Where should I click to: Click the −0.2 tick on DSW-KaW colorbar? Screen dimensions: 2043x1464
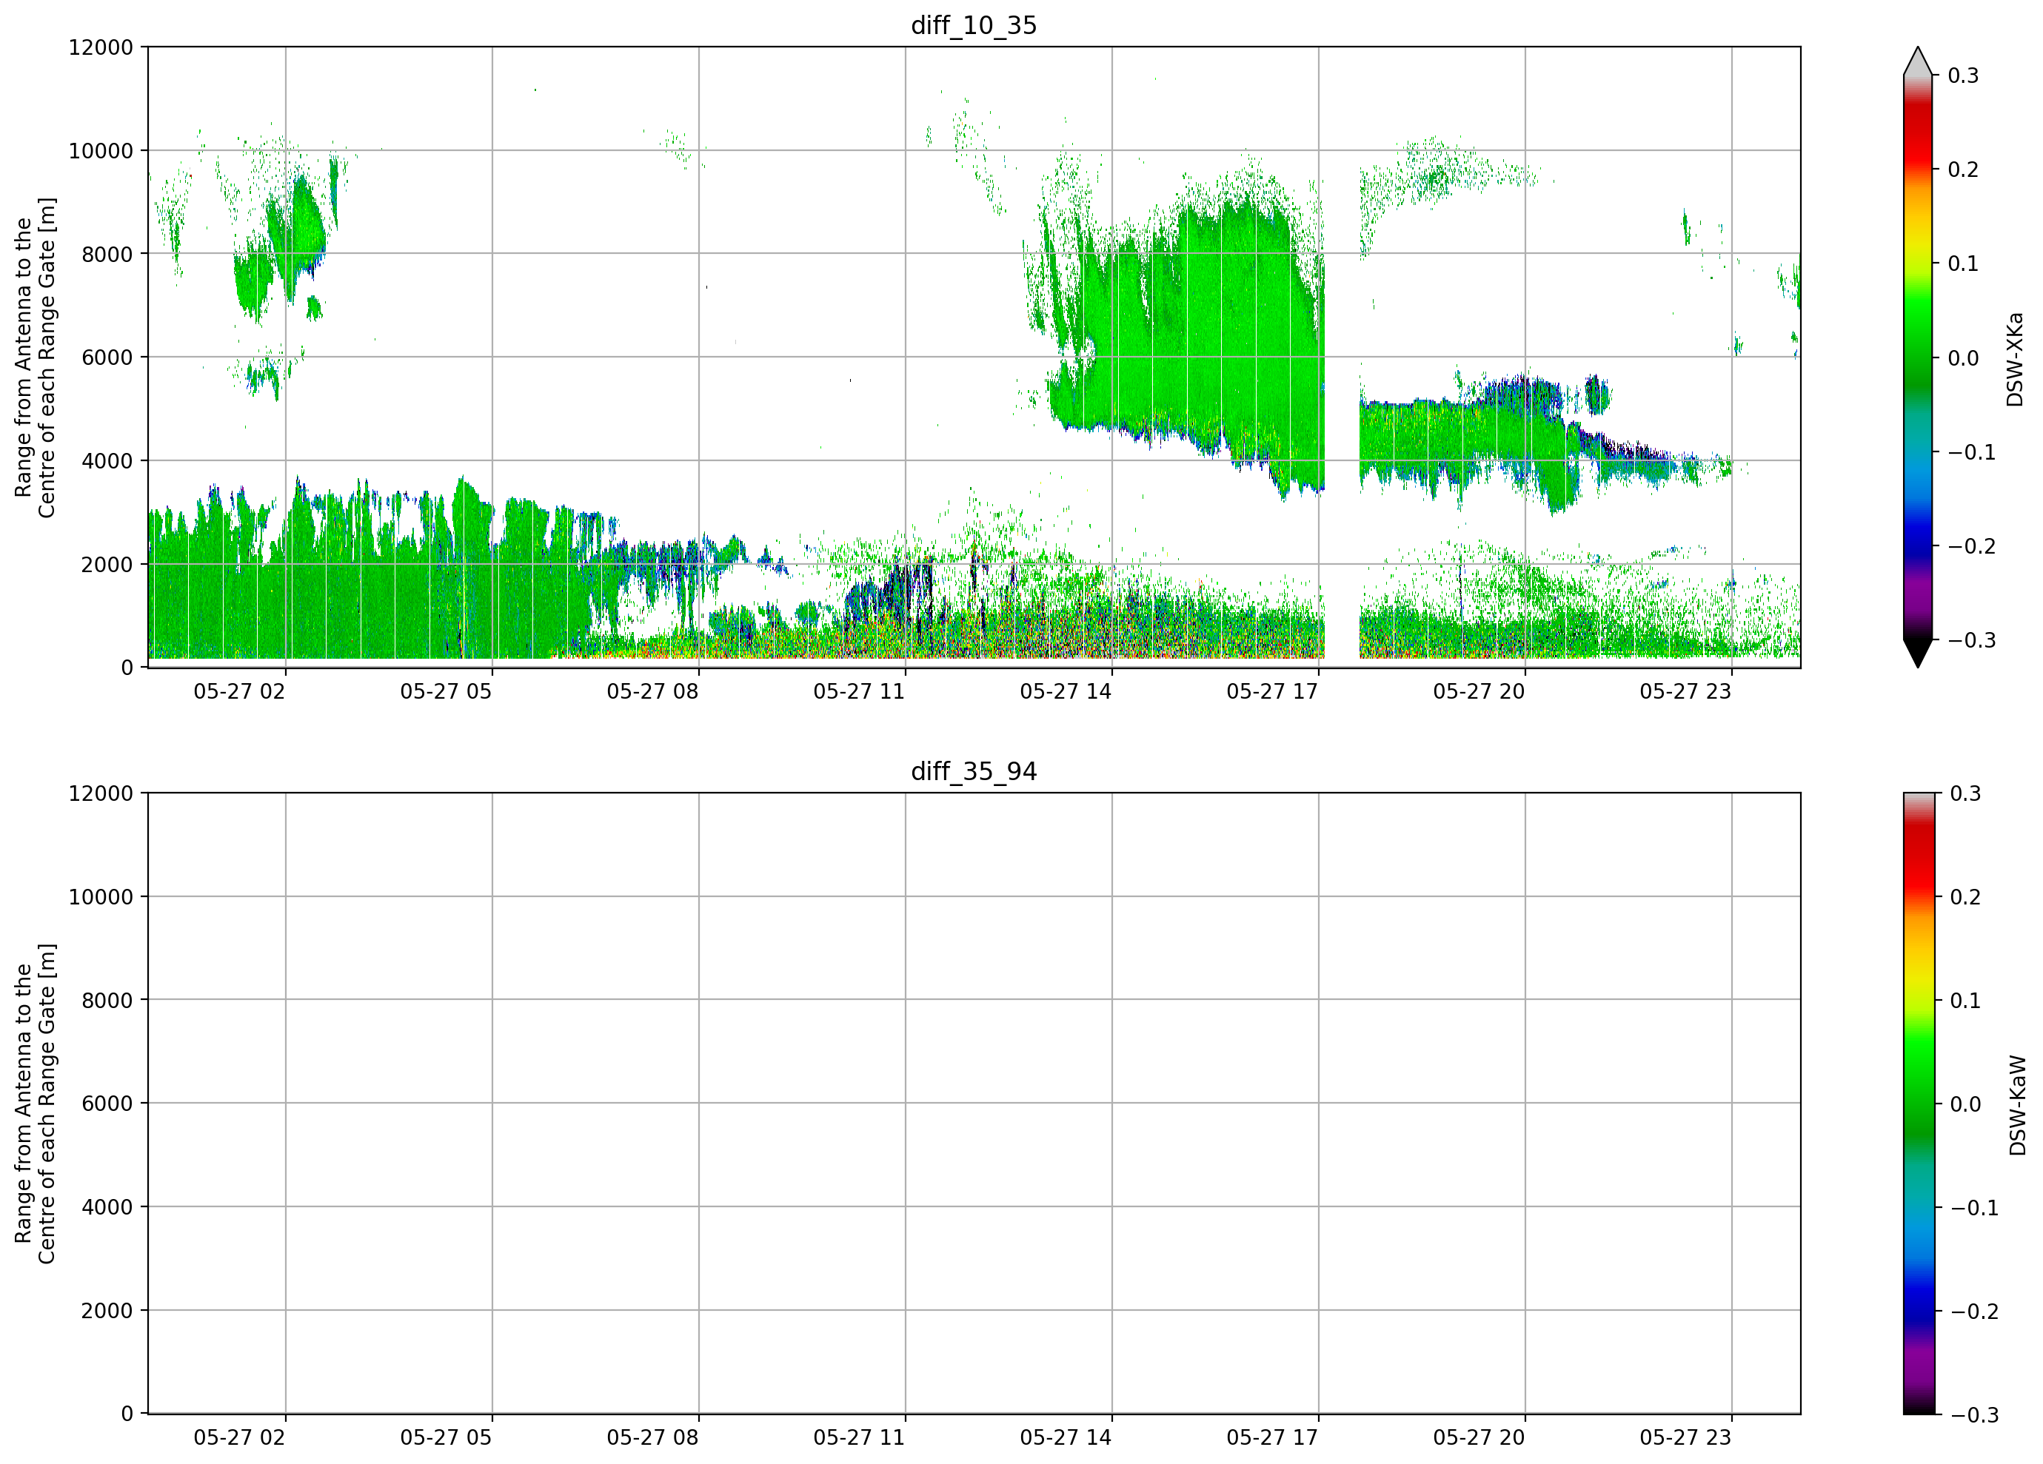pyautogui.click(x=1975, y=1311)
